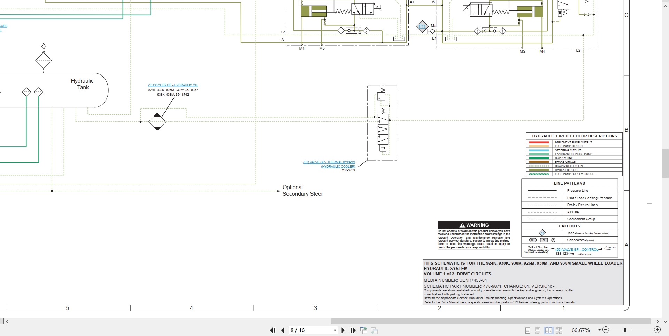Click the Optional Secondary Steer label

pos(302,191)
